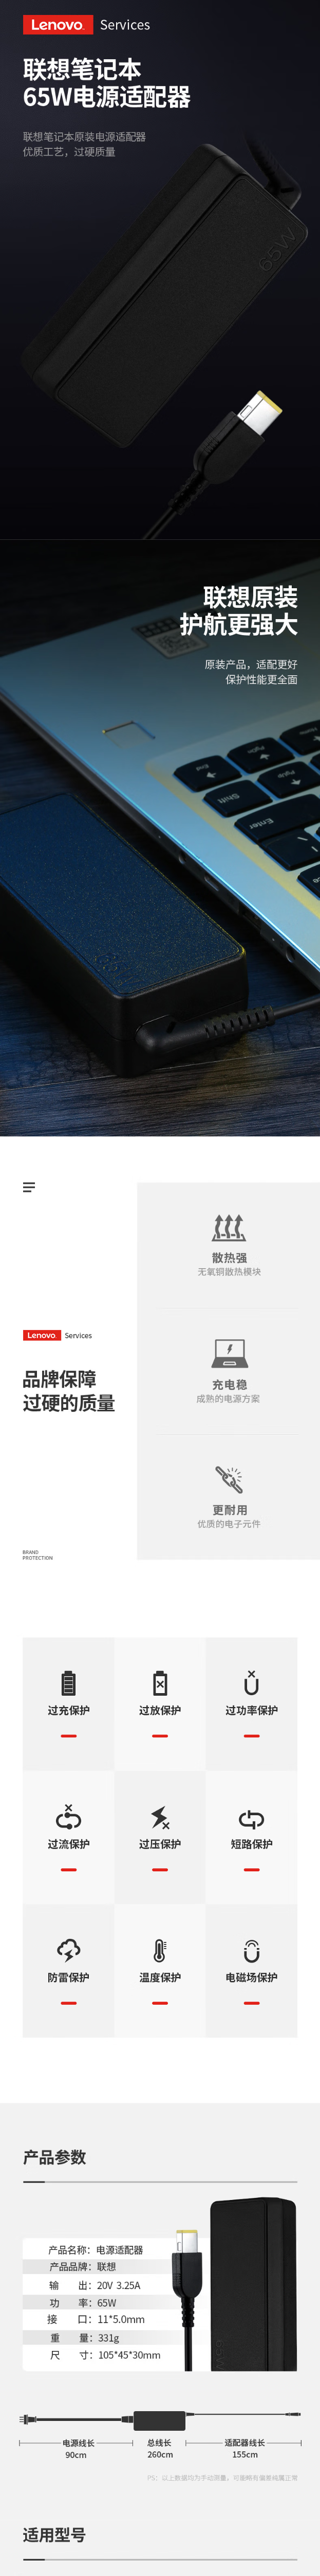Click the 输出：20V 3.25A spec row
The image size is (320, 2576).
click(x=95, y=2285)
